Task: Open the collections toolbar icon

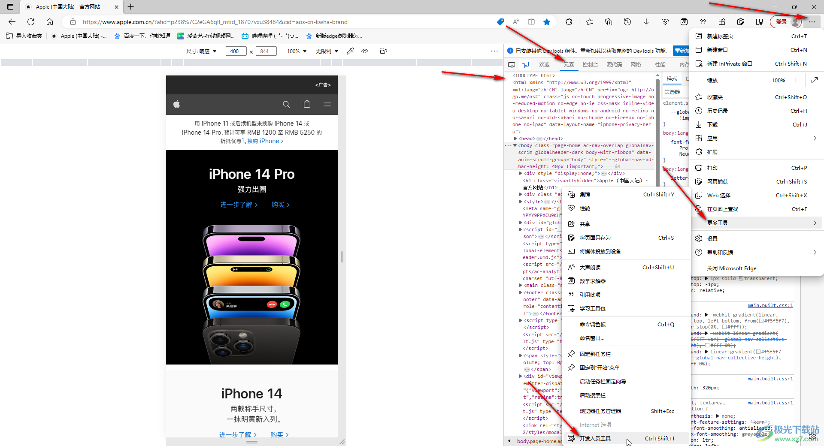Action: [x=609, y=22]
